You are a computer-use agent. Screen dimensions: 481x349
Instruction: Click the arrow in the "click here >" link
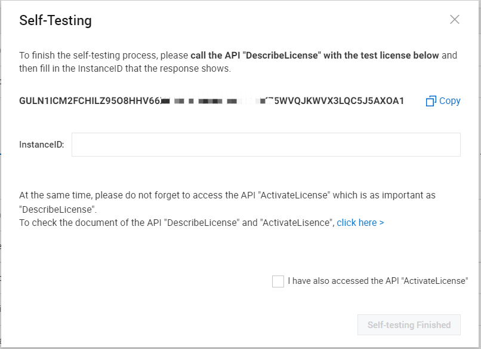pos(381,223)
